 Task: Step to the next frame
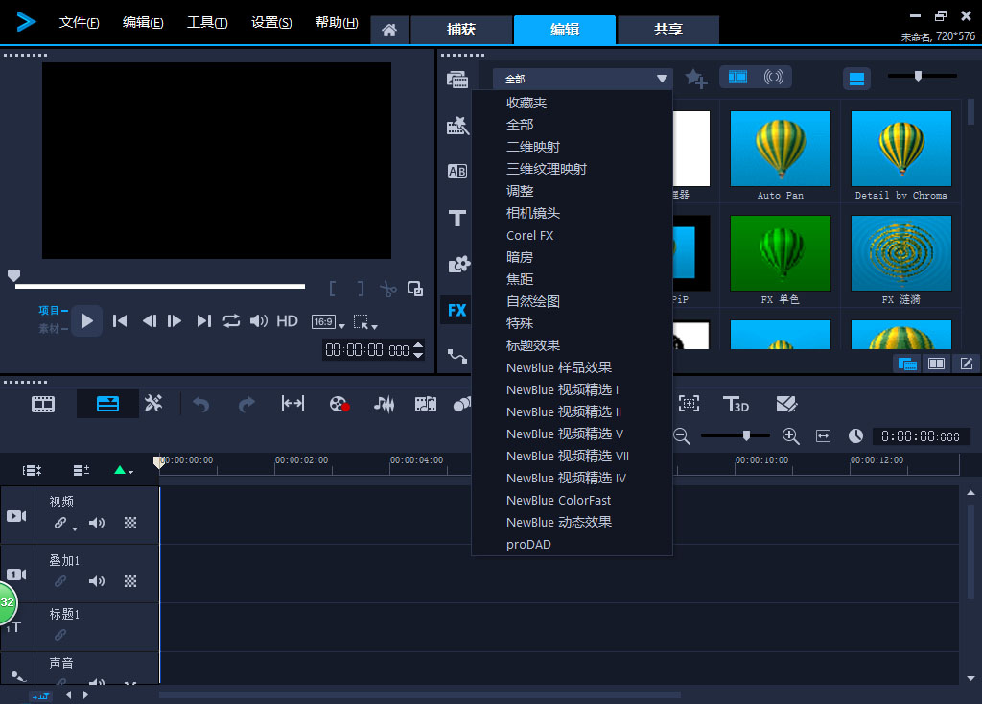pyautogui.click(x=175, y=321)
